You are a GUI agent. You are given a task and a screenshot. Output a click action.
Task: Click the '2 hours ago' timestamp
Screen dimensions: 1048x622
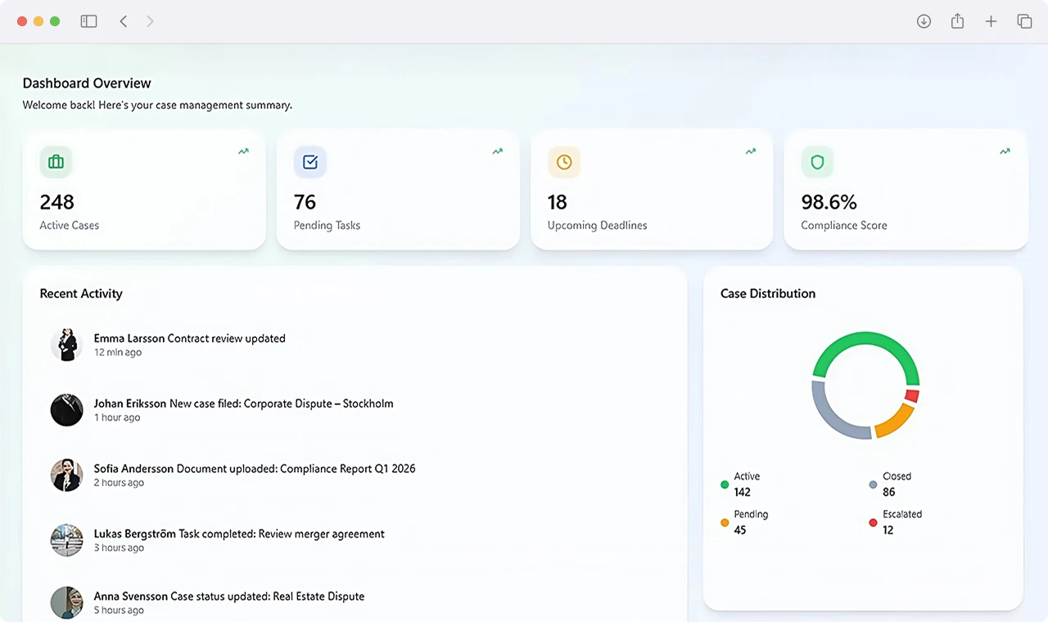[119, 483]
